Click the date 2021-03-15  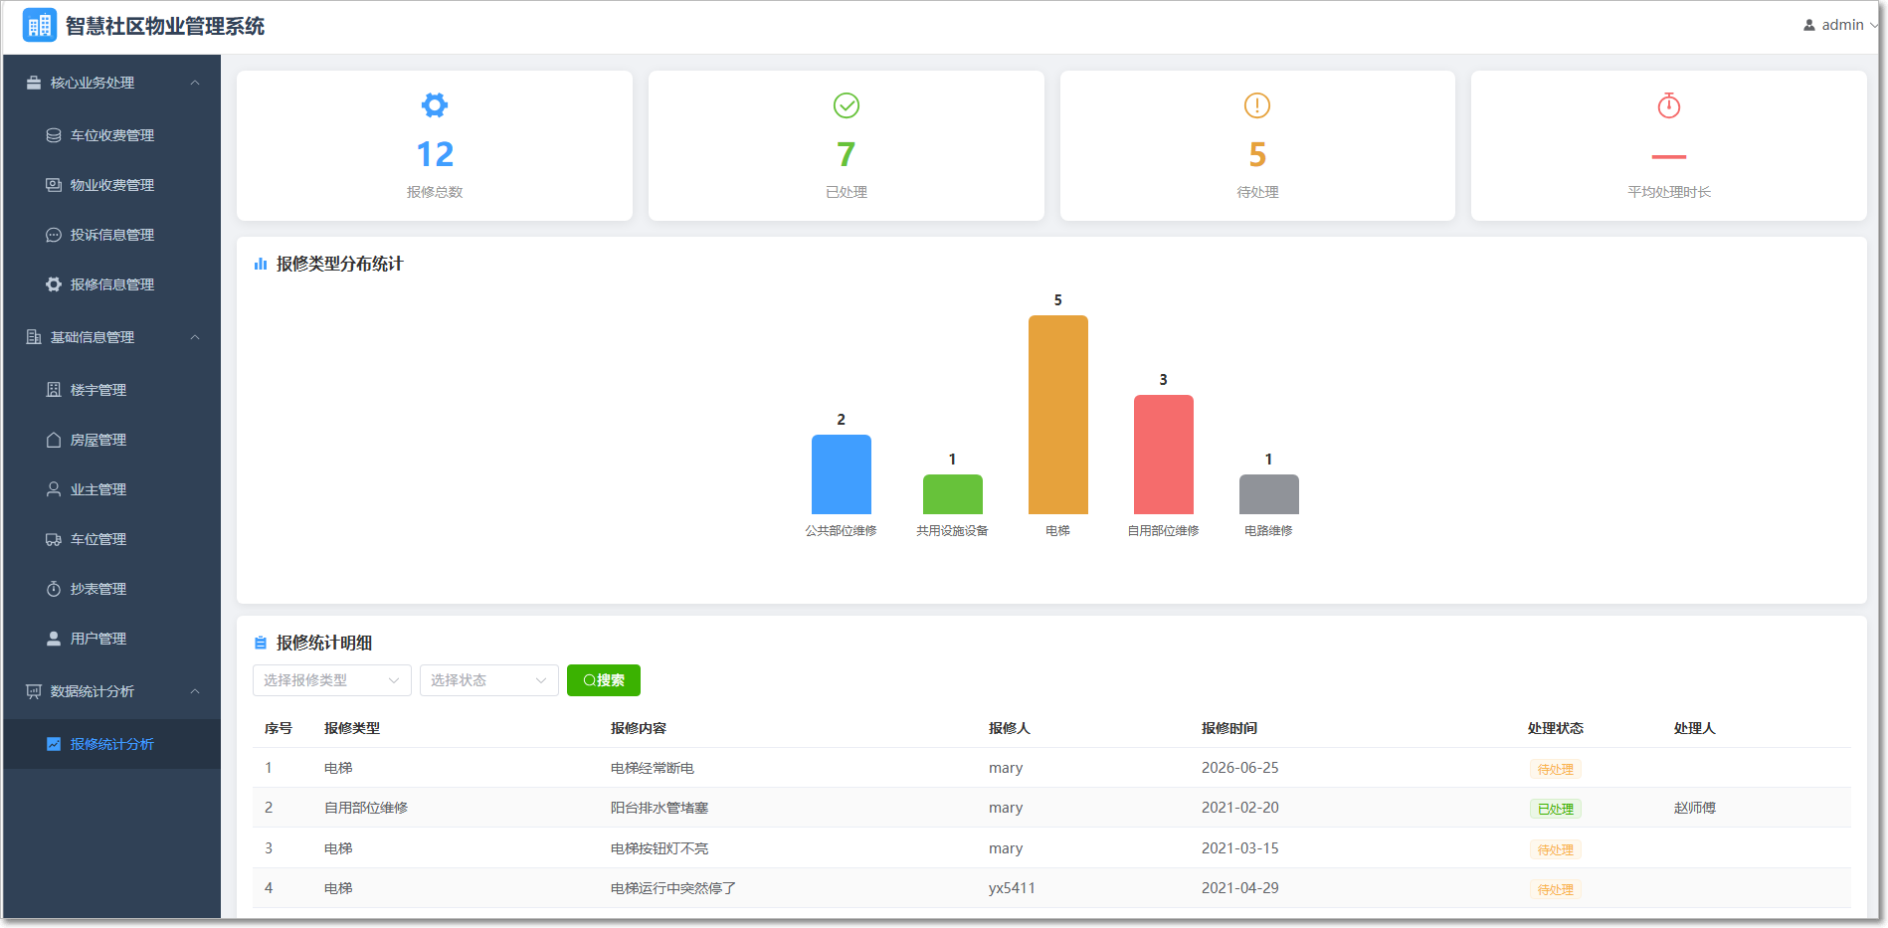pyautogui.click(x=1240, y=848)
